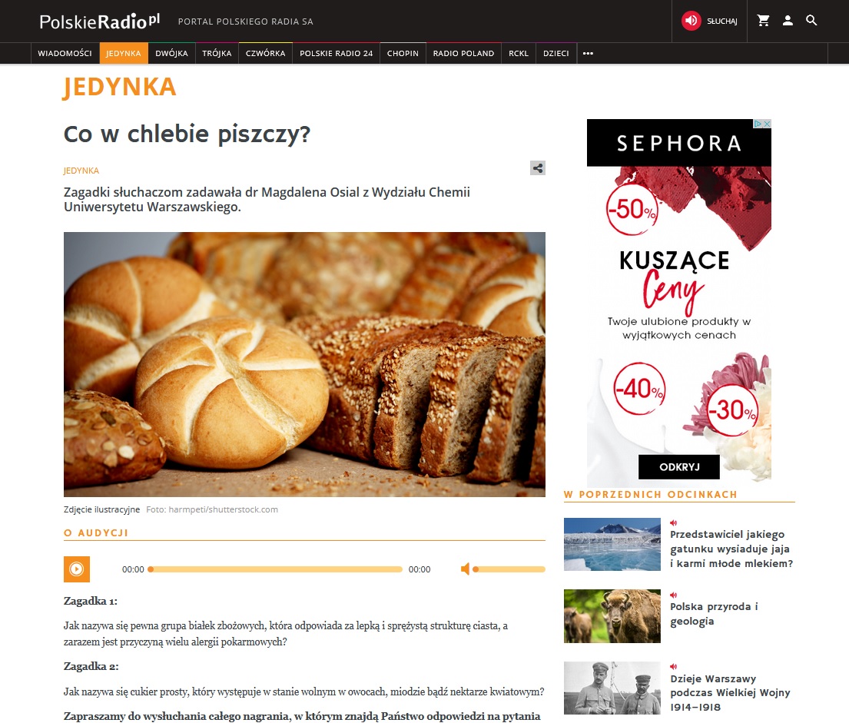The width and height of the screenshot is (849, 723).
Task: Play the audio recording
Action: pos(77,569)
